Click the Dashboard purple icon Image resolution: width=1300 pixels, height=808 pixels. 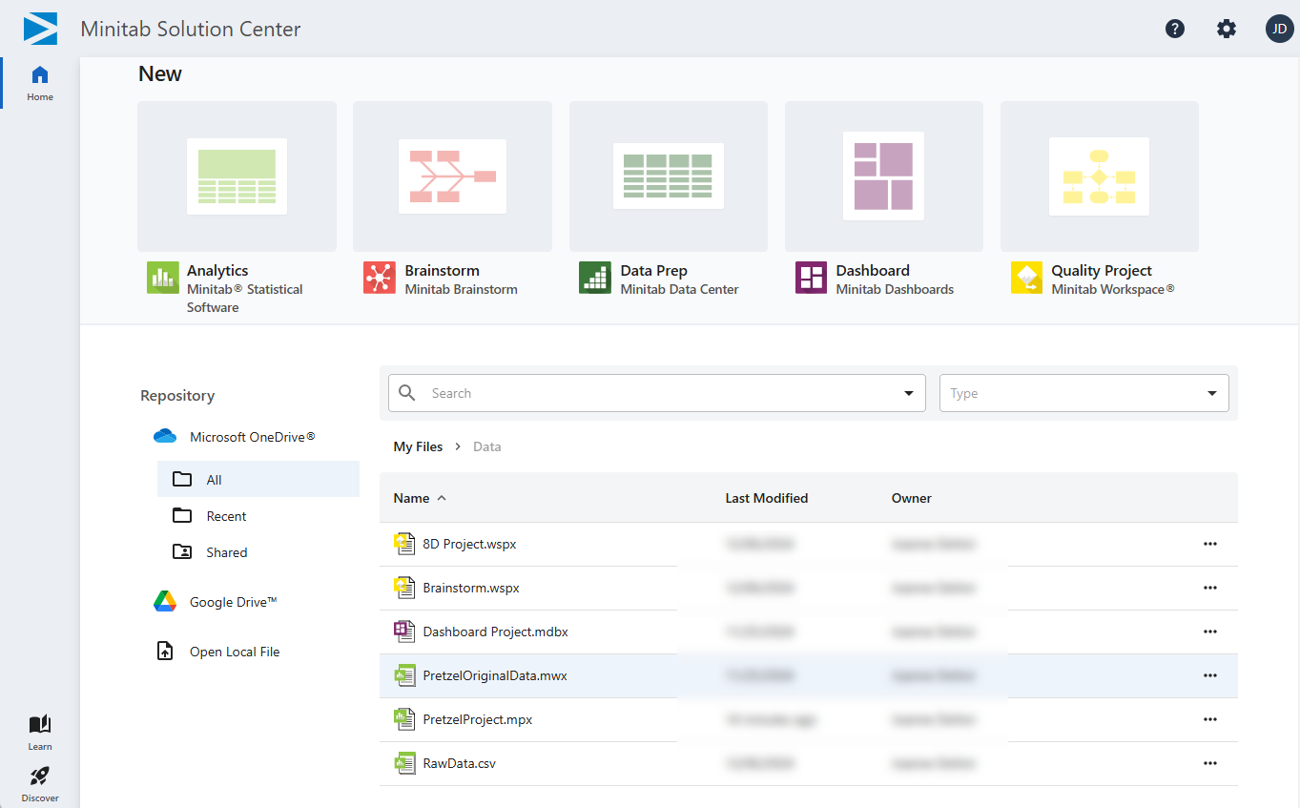pos(812,278)
